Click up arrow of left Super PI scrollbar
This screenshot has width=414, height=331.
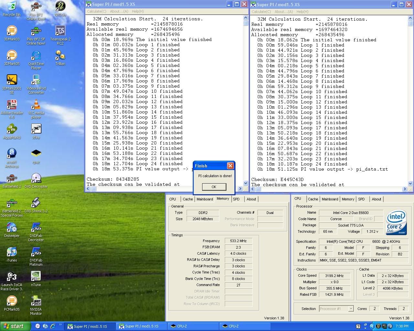click(x=245, y=18)
